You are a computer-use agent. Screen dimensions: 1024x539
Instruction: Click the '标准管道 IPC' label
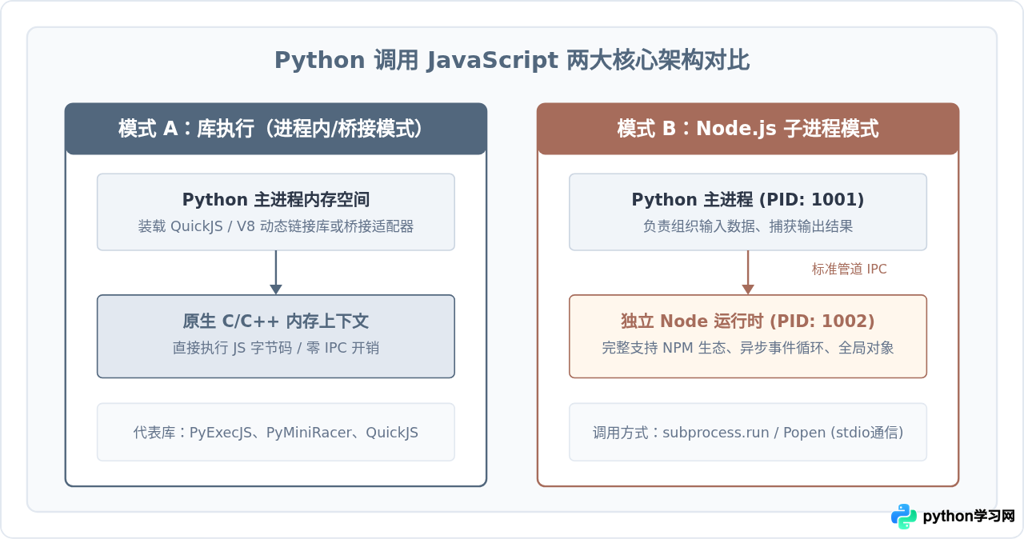[849, 269]
